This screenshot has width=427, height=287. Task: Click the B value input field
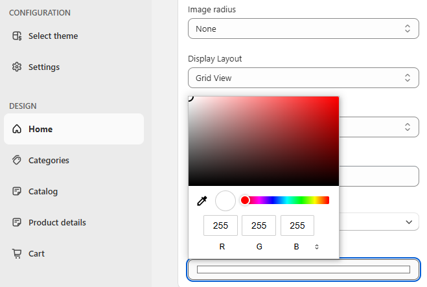(297, 225)
